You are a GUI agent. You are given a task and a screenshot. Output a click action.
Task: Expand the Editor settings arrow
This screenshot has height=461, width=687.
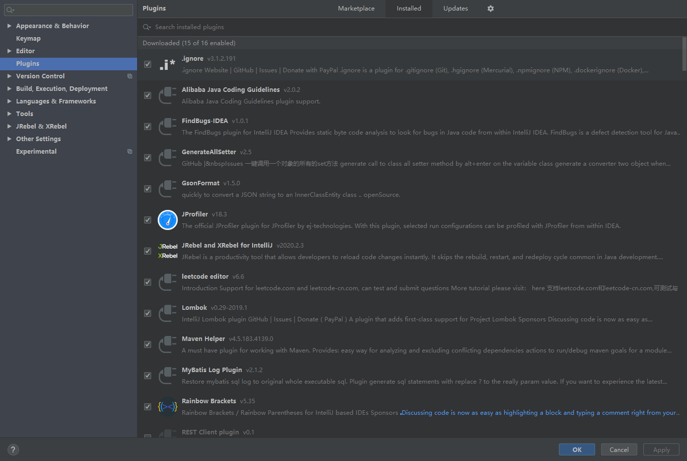pyautogui.click(x=9, y=51)
